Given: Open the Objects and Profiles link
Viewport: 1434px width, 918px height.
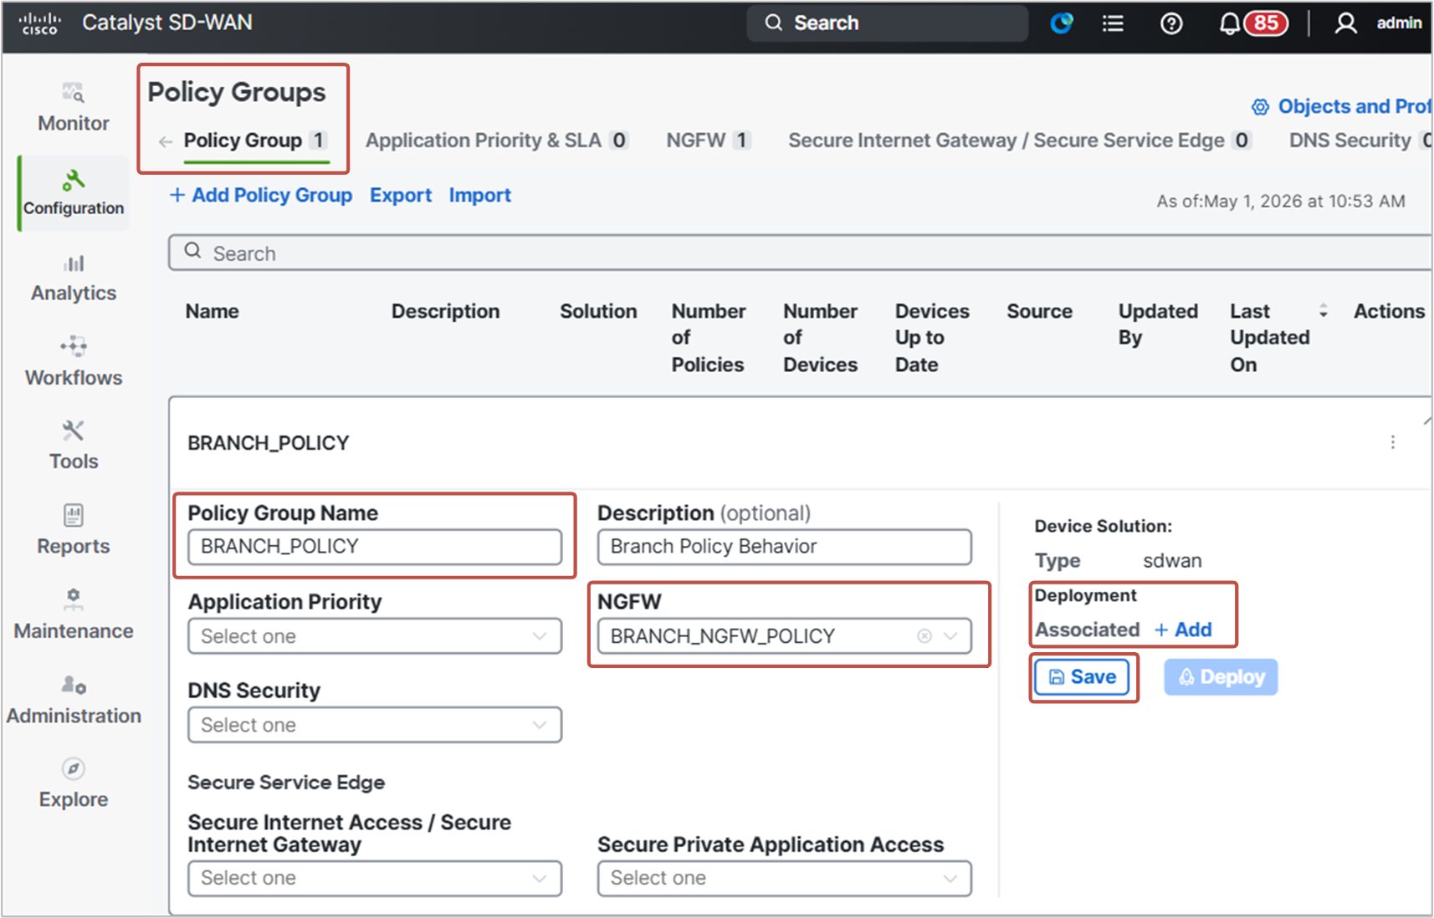Looking at the screenshot, I should pos(1354,106).
